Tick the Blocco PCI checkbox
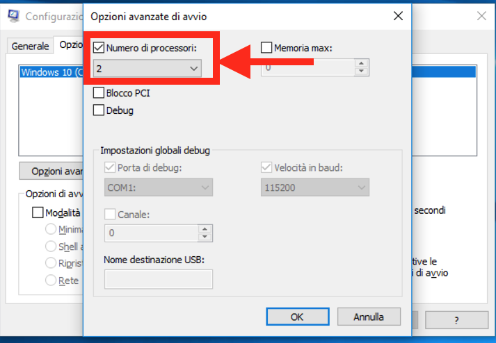Viewport: 496px width, 343px height. 99,93
